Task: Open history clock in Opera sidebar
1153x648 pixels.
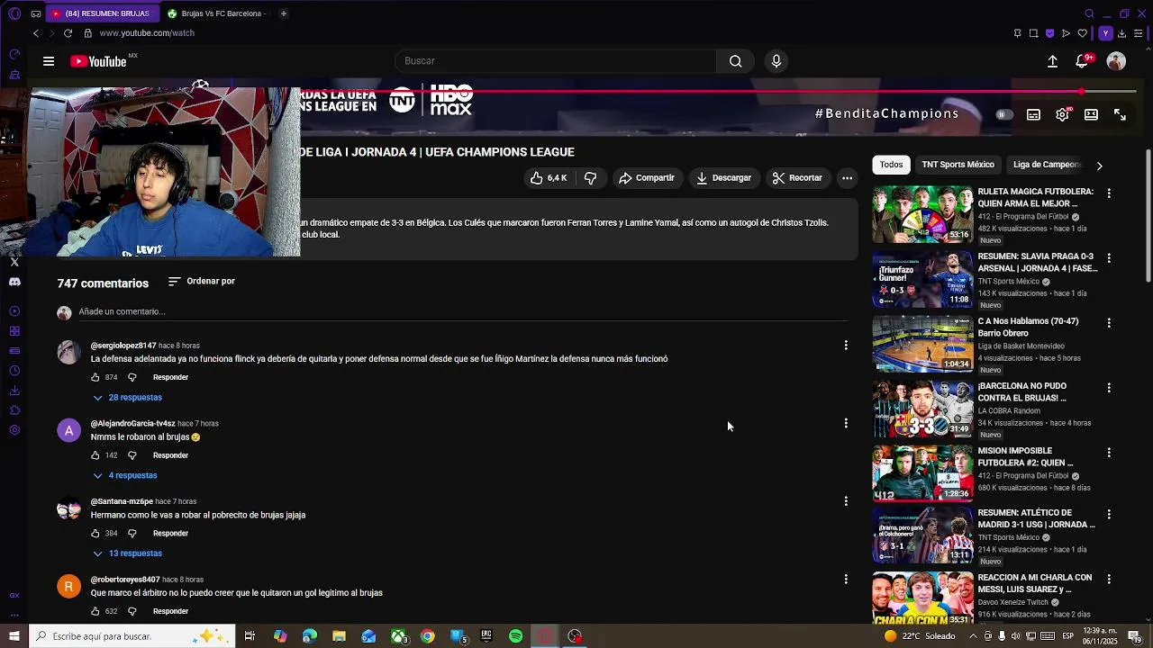Action: pyautogui.click(x=14, y=371)
